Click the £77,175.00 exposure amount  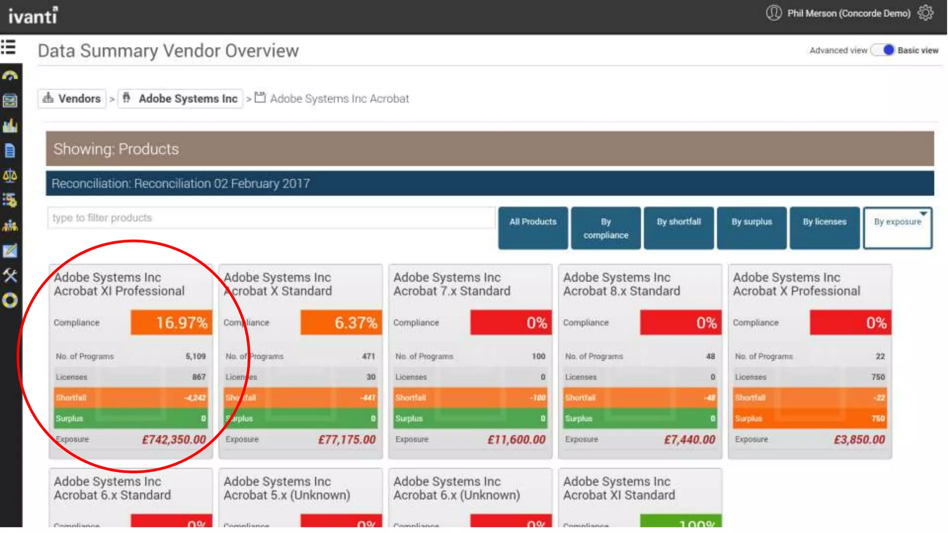pyautogui.click(x=347, y=440)
